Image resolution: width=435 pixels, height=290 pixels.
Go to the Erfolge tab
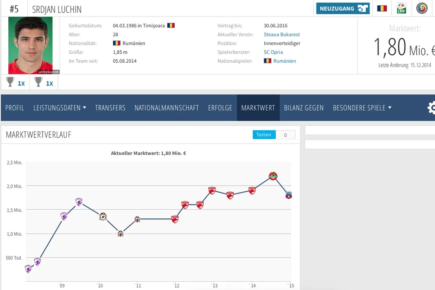pos(220,108)
